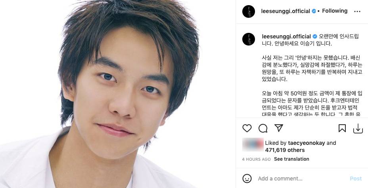Screen dimensions: 368x188
Task: Open leeseunggi.official profile from header
Action: [286, 11]
